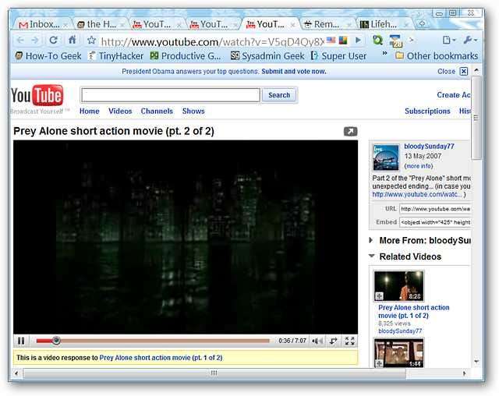Click the YouTube search text field
499x396 pixels.
pyautogui.click(x=170, y=95)
